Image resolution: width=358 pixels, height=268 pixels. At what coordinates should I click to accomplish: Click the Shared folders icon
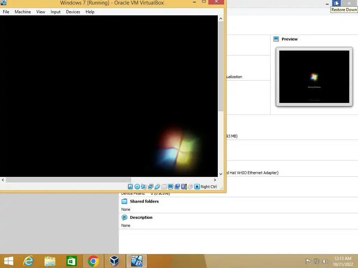(x=124, y=201)
